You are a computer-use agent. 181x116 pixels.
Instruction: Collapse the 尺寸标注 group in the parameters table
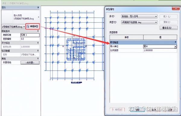pyautogui.click(x=175, y=42)
